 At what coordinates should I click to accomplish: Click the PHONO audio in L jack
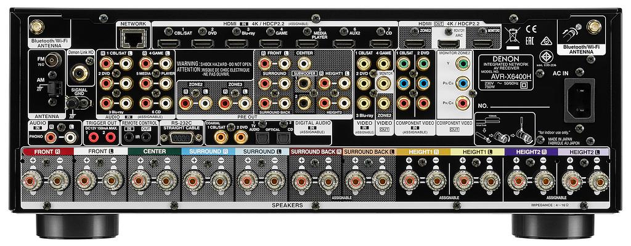point(71,138)
